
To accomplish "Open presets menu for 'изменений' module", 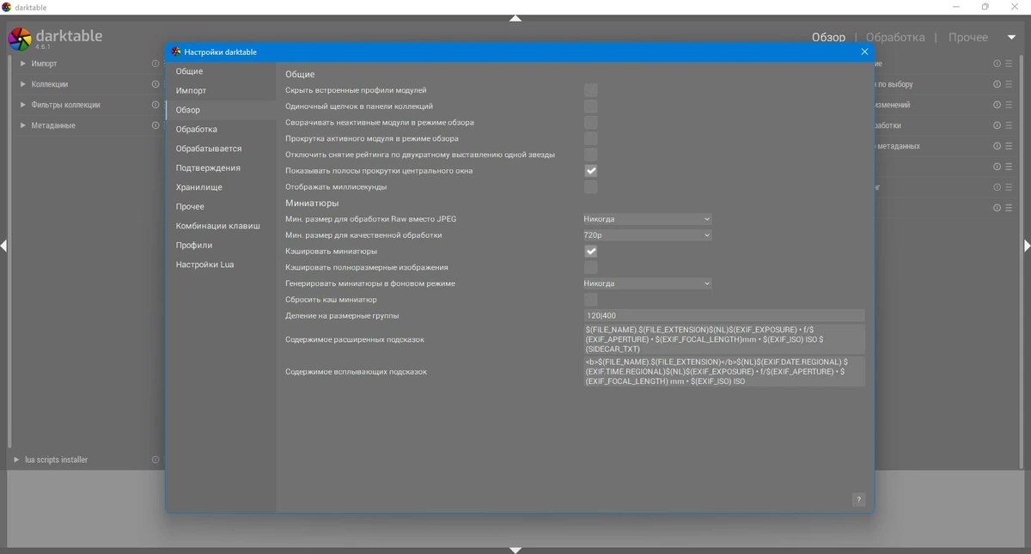I will [x=1009, y=105].
